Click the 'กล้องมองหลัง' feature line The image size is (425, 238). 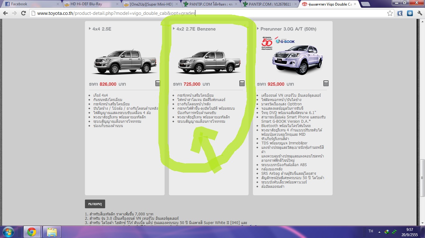point(272,169)
